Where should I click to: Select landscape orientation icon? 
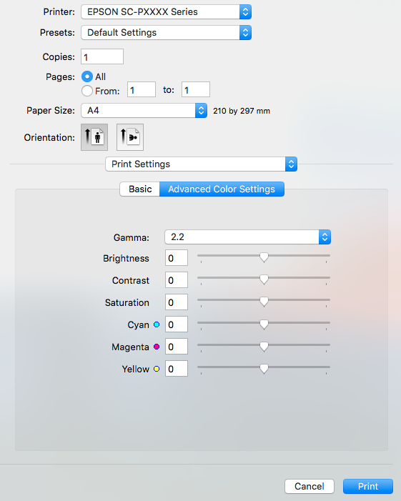130,137
